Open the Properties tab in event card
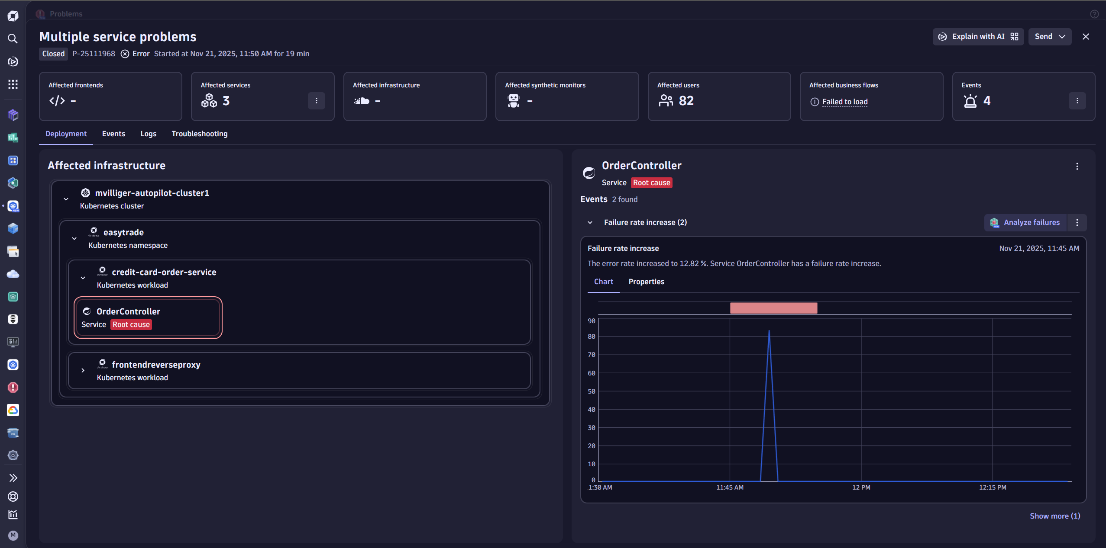This screenshot has height=548, width=1106. click(x=646, y=282)
